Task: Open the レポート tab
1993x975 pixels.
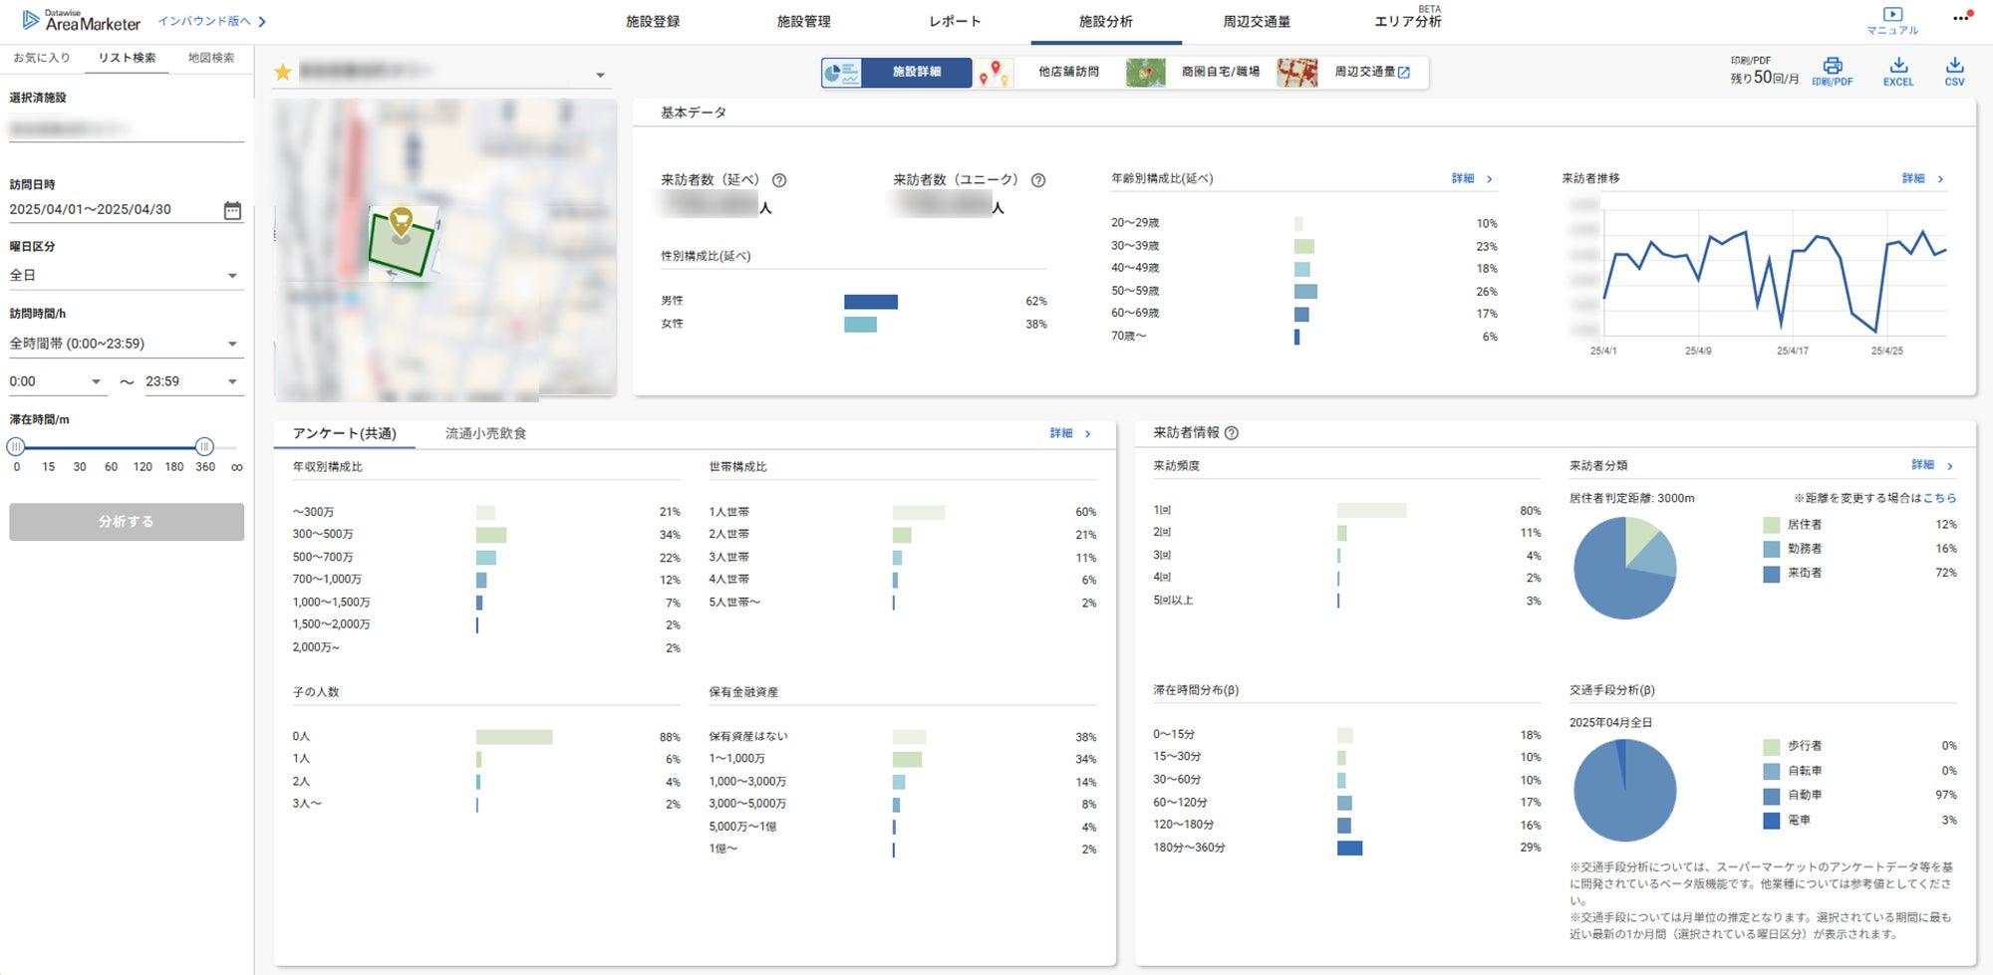Action: pos(955,21)
